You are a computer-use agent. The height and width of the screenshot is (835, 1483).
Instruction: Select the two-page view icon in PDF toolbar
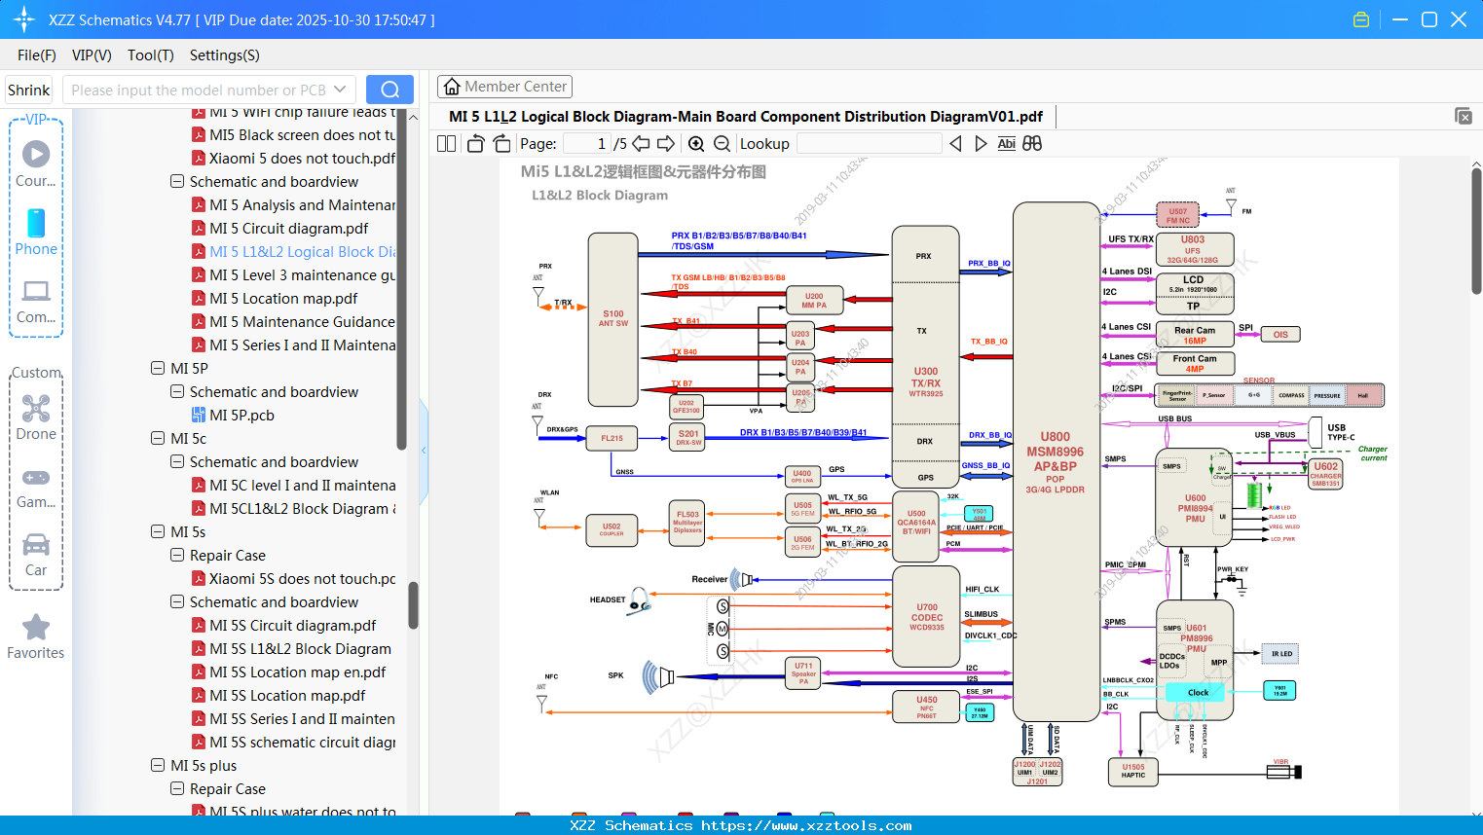[444, 143]
